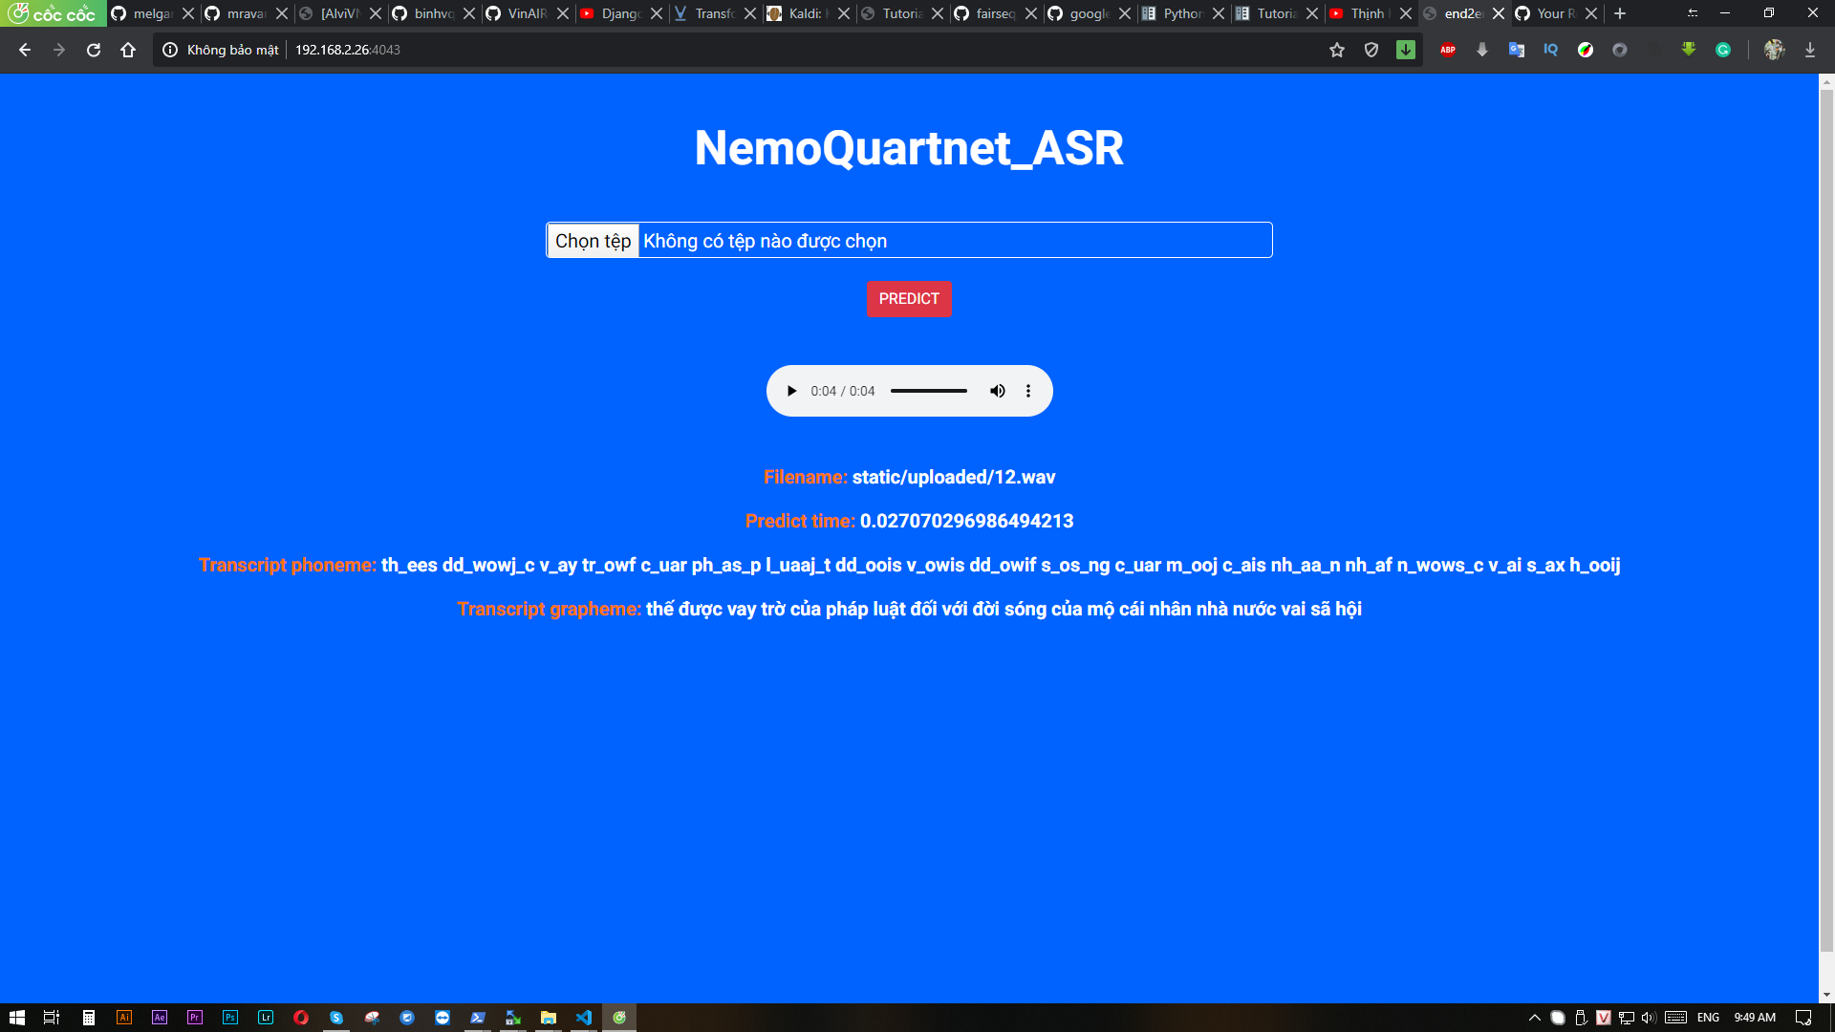The image size is (1835, 1032).
Task: Open the shield protection icon
Action: coord(1371,50)
